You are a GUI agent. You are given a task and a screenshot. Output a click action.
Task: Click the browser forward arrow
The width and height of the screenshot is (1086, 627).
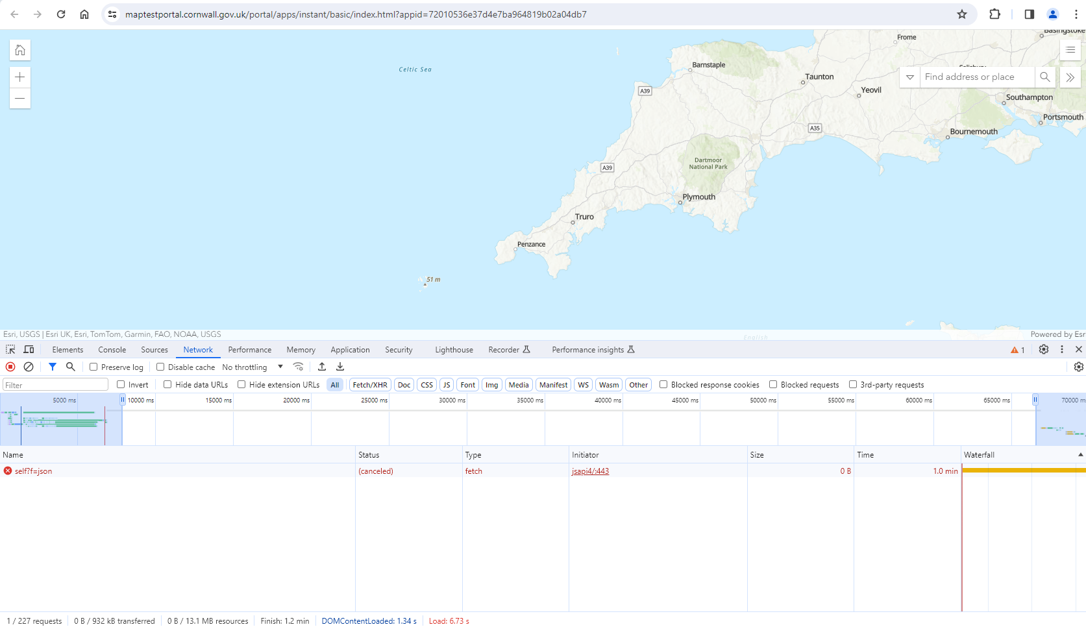tap(38, 14)
